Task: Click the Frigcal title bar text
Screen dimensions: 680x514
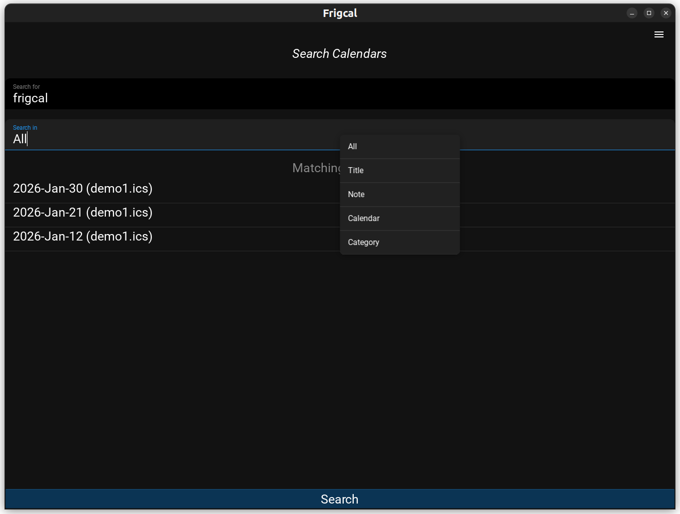Action: tap(340, 13)
